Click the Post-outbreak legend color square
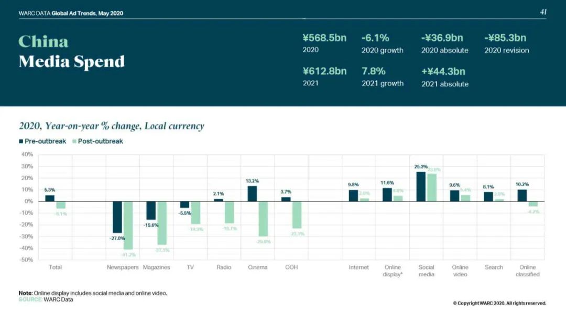This screenshot has height=314, width=566. click(74, 141)
